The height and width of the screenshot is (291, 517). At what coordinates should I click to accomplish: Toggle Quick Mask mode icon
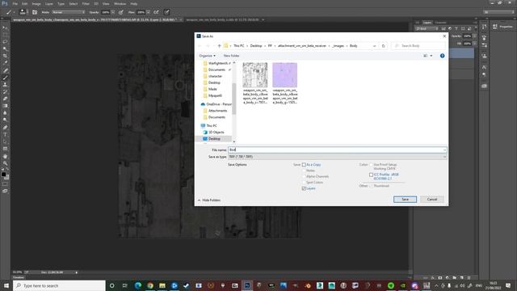click(5, 183)
